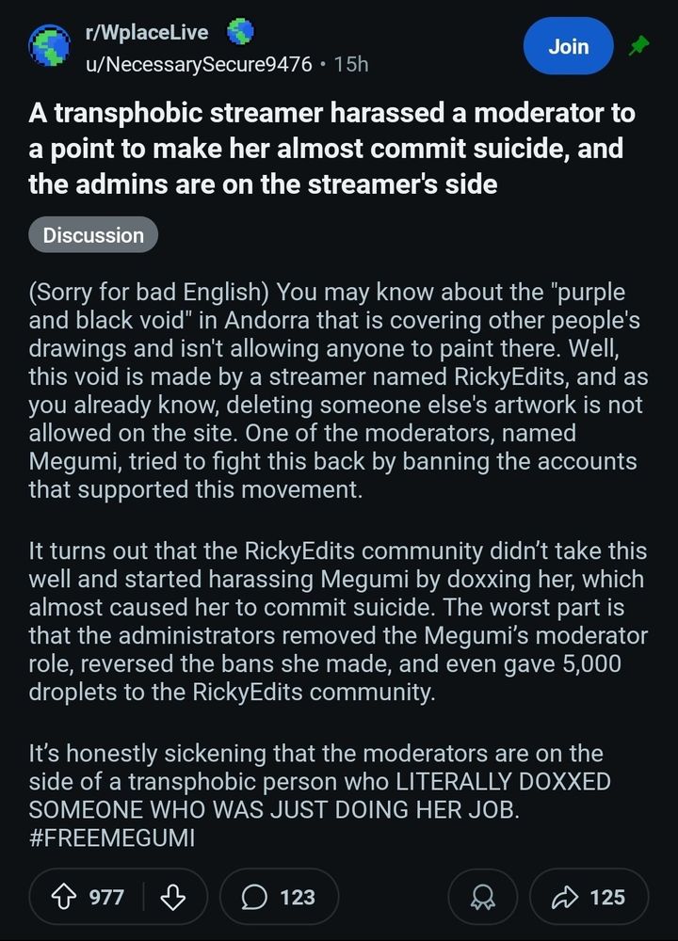Click the 125 shares count
This screenshot has height=941, width=678.
607,897
